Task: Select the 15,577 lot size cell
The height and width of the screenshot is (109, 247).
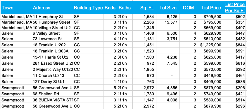Action: 168,22
